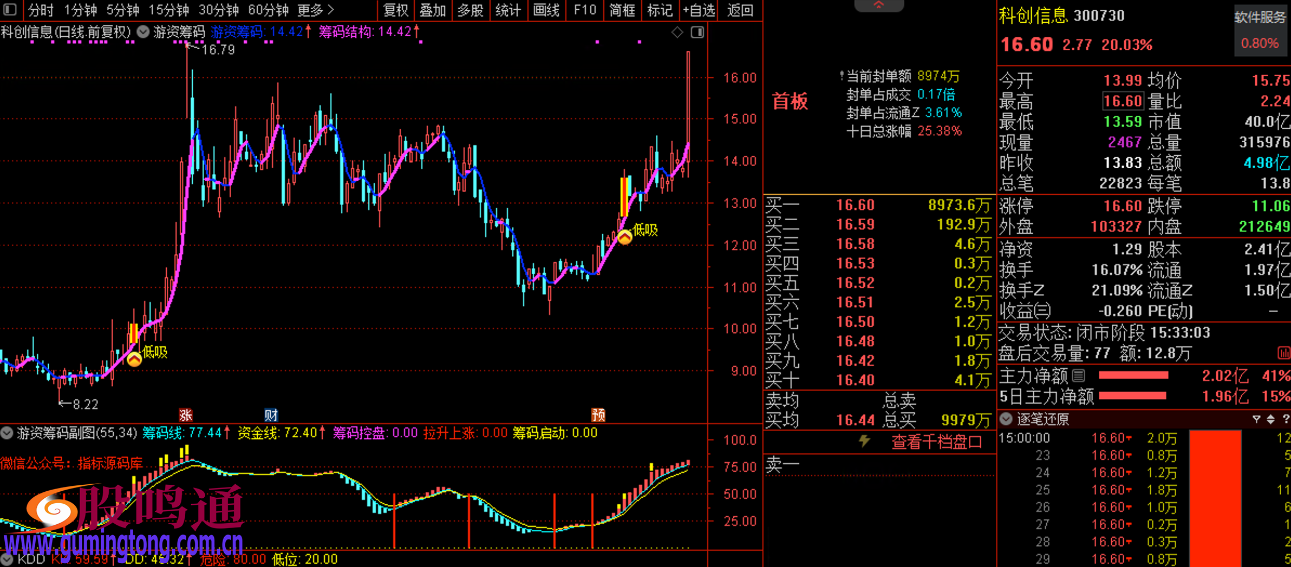Click the 涨 event marker on timeline
This screenshot has width=1291, height=567.
click(186, 415)
